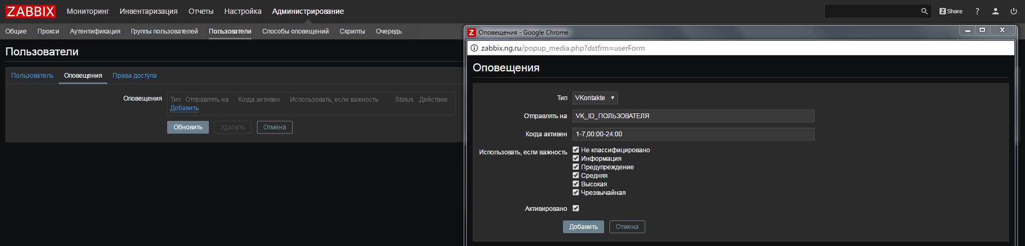The width and height of the screenshot is (1025, 246).
Task: Open the Администрирование menu
Action: click(x=308, y=11)
